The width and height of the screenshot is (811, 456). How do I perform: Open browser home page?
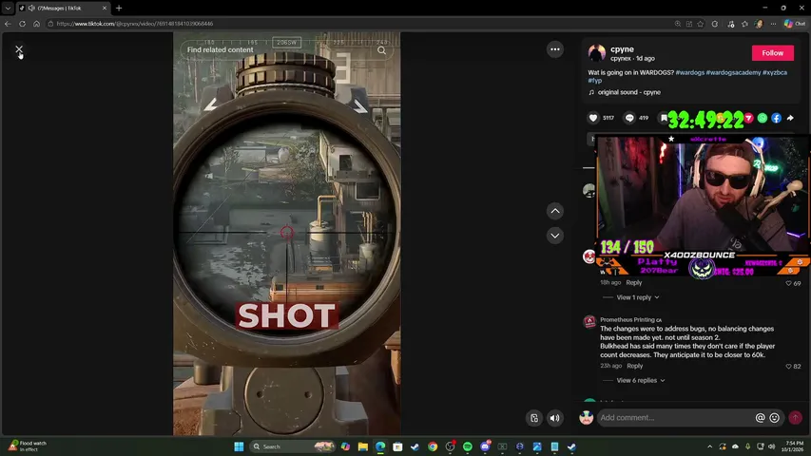click(x=36, y=24)
